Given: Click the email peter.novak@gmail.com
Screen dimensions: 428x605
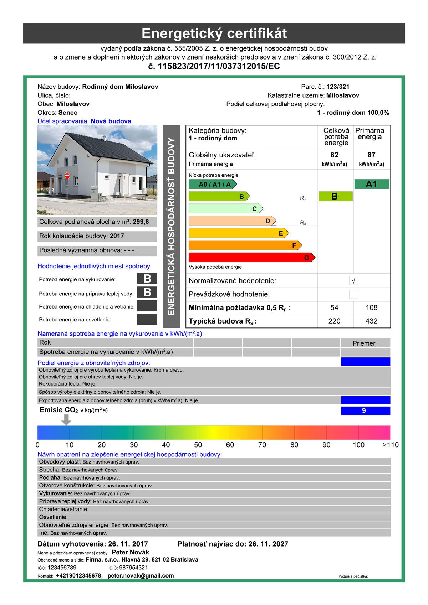Looking at the screenshot, I should 141,575.
